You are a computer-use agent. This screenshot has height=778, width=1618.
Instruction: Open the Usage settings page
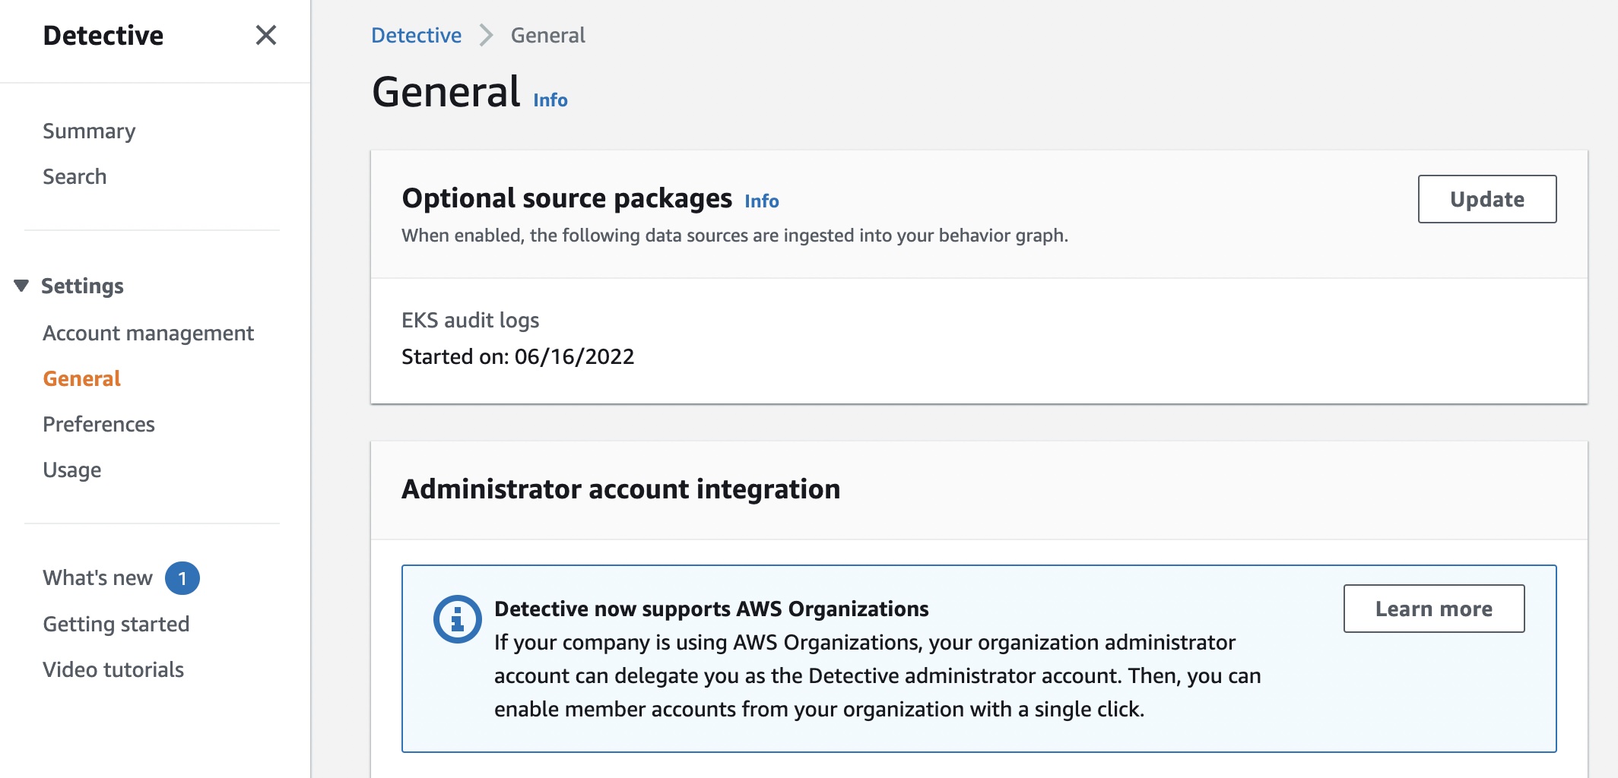pos(72,470)
